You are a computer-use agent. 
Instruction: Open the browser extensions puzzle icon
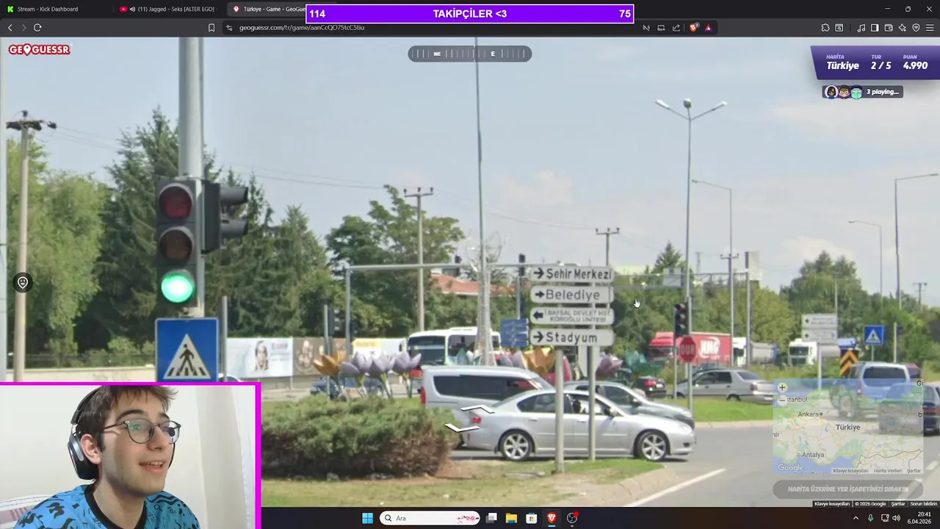tap(825, 27)
